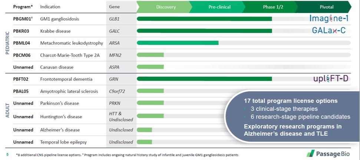Click program name PBCM06
Image resolution: width=360 pixels, height=160 pixels.
pyautogui.click(x=22, y=55)
